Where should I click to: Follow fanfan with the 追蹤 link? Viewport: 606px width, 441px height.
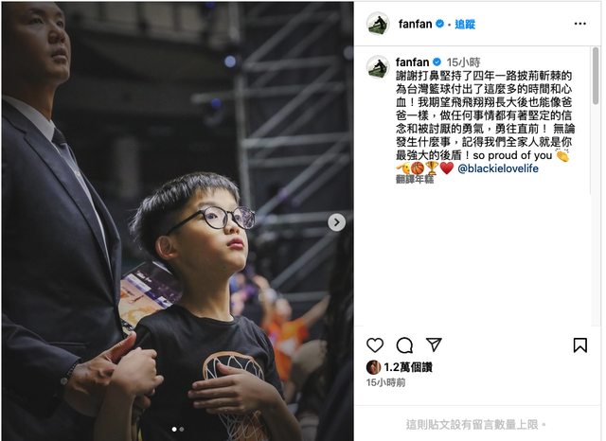(x=465, y=25)
